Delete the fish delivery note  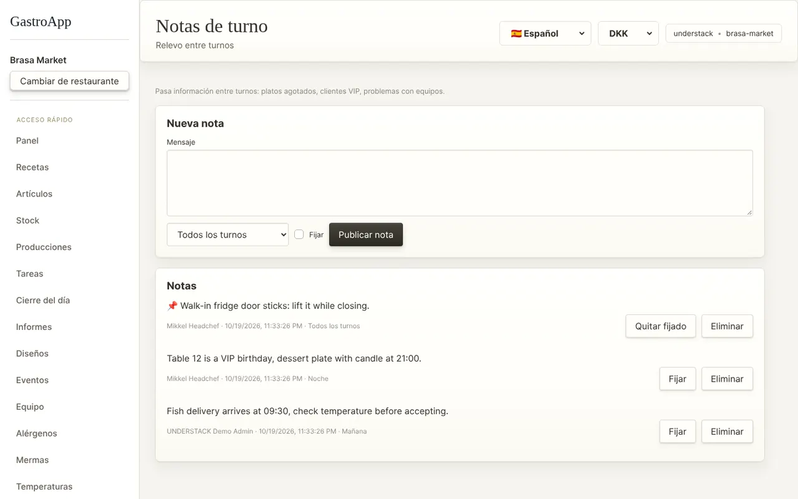tap(727, 432)
